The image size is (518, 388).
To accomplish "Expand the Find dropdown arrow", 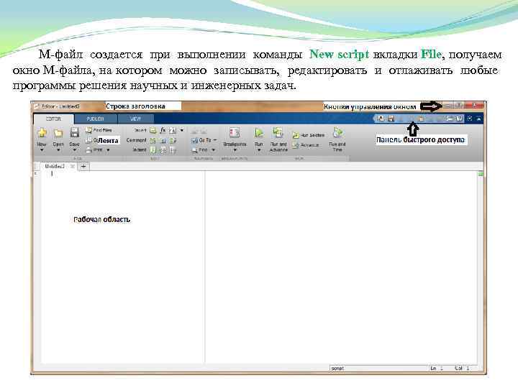I will pyautogui.click(x=213, y=150).
